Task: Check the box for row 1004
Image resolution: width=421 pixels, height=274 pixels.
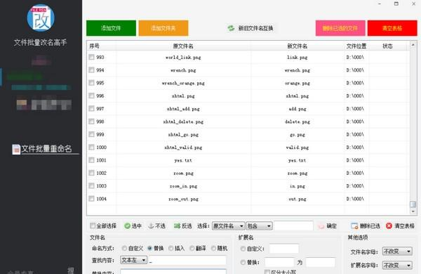Action: coord(91,198)
